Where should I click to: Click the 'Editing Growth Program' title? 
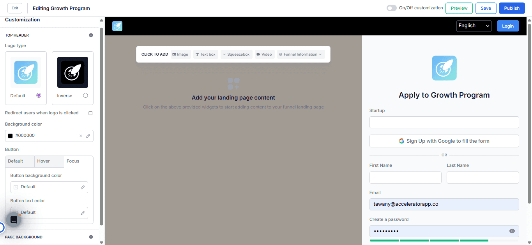click(x=61, y=8)
